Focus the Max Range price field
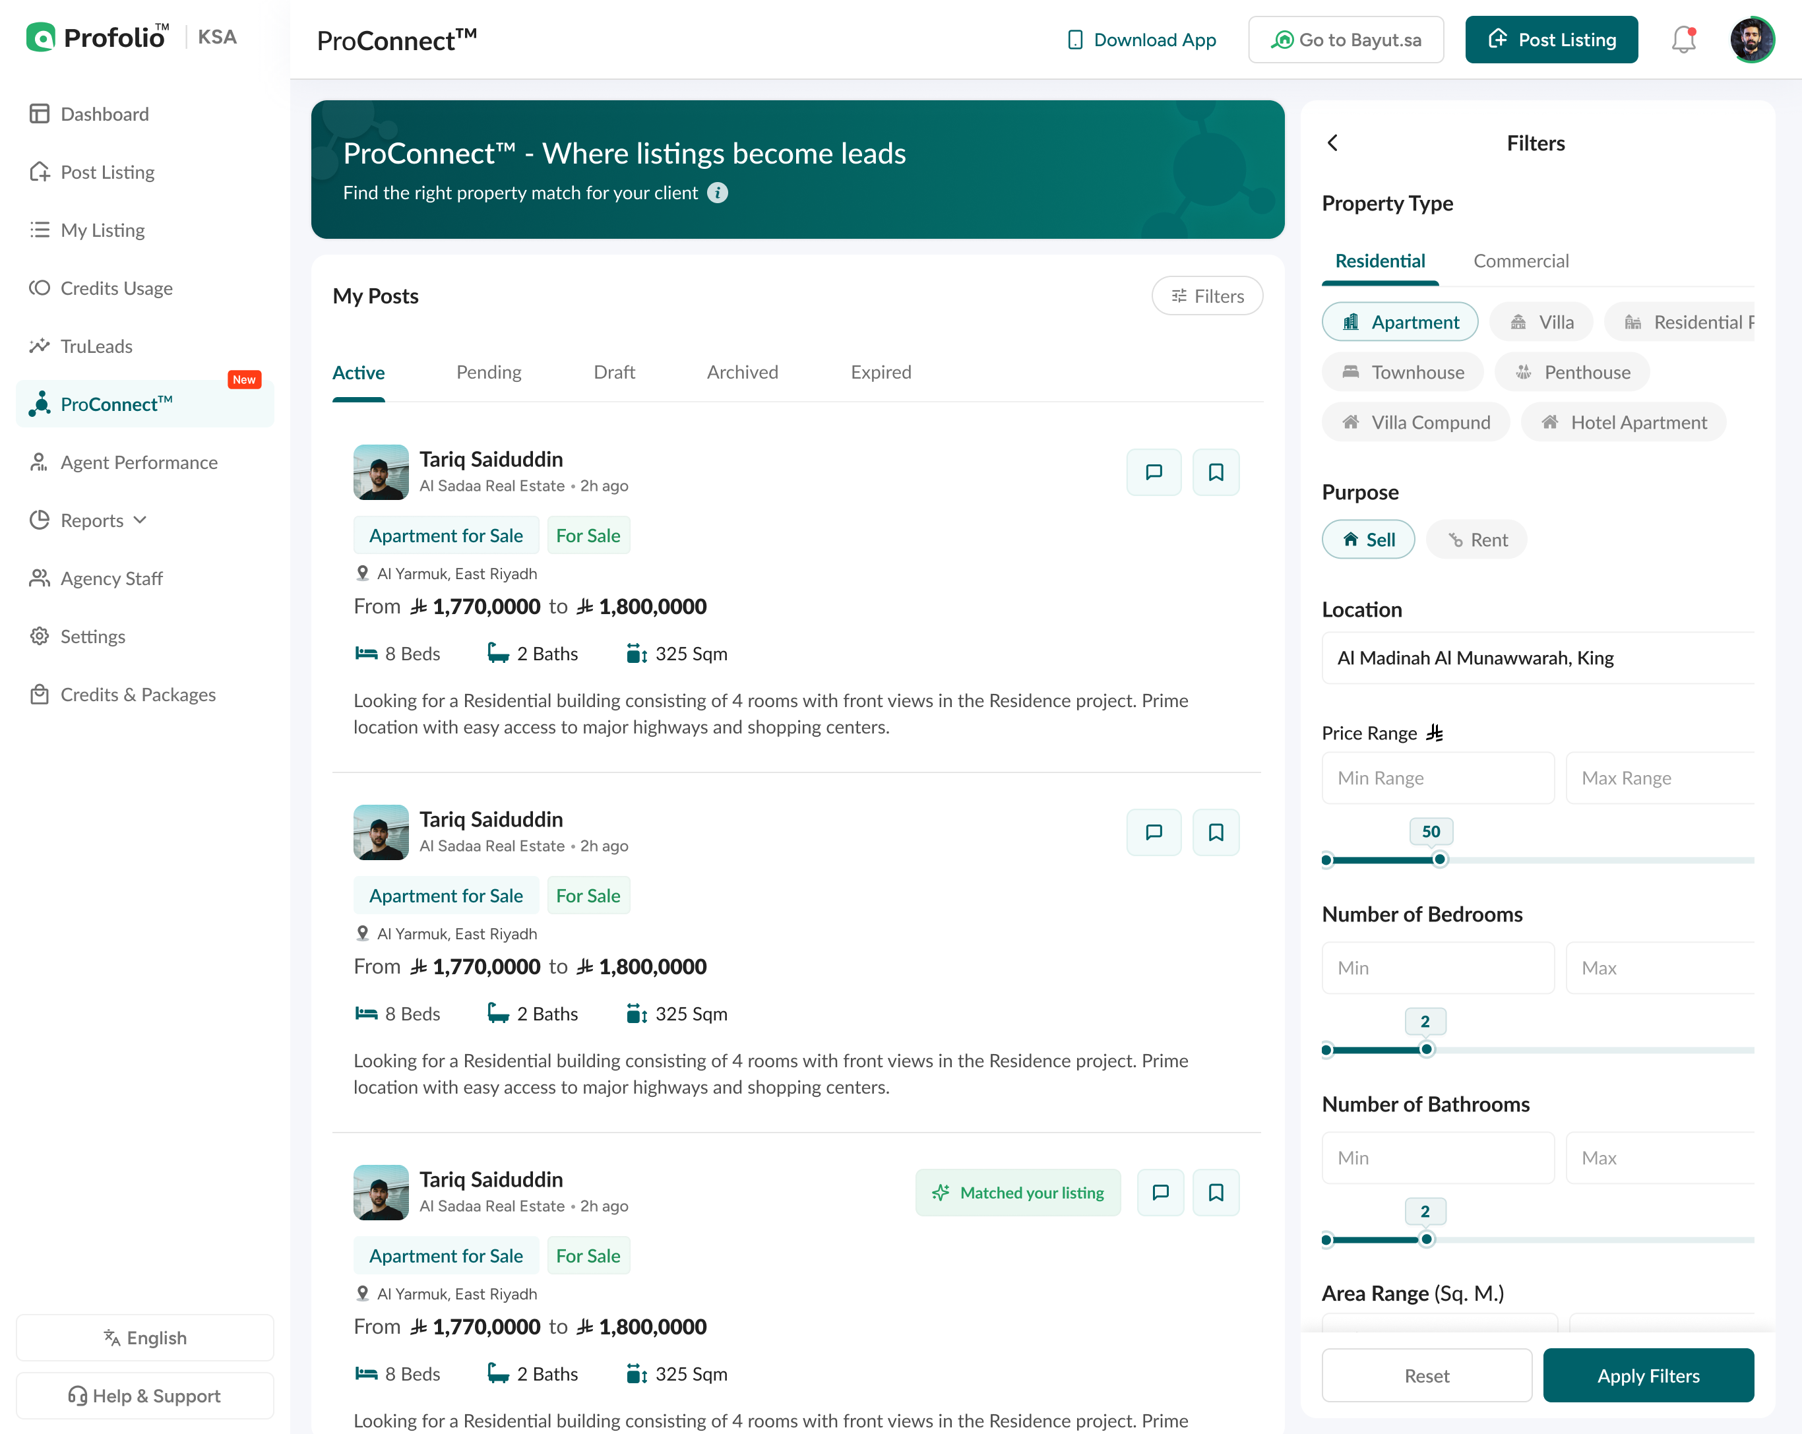Viewport: 1802px width, 1434px height. (x=1660, y=778)
